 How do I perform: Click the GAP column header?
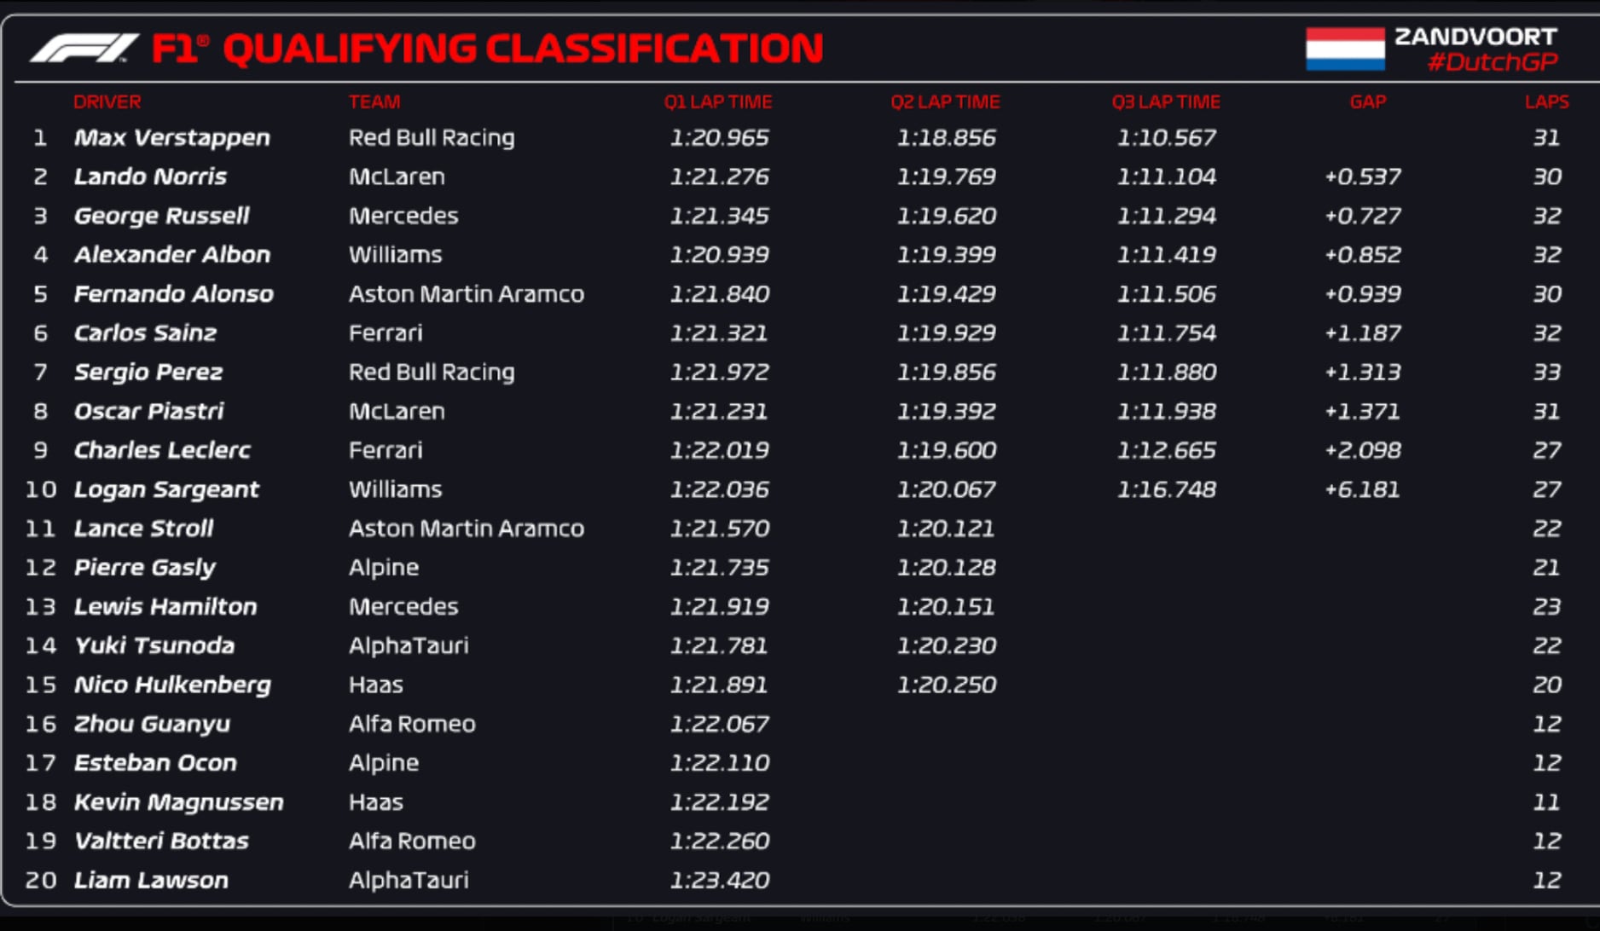[1368, 101]
